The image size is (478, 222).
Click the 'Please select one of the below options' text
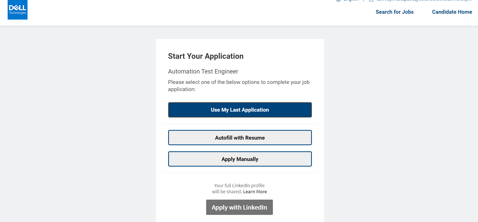pyautogui.click(x=239, y=86)
